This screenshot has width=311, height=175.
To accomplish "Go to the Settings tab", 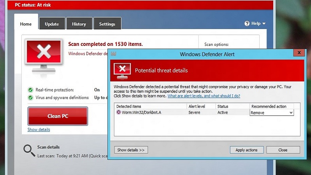I will click(107, 24).
